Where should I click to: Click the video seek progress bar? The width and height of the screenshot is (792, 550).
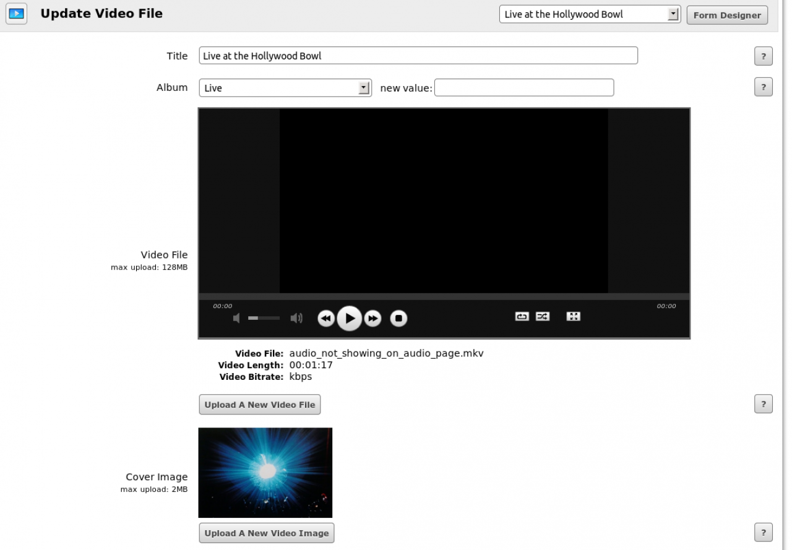(444, 296)
